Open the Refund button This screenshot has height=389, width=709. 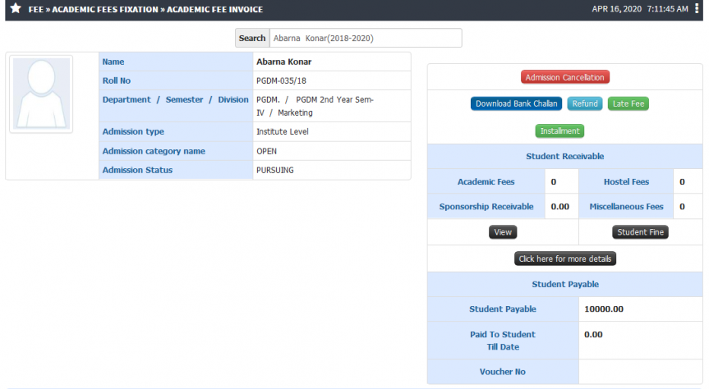(x=585, y=103)
